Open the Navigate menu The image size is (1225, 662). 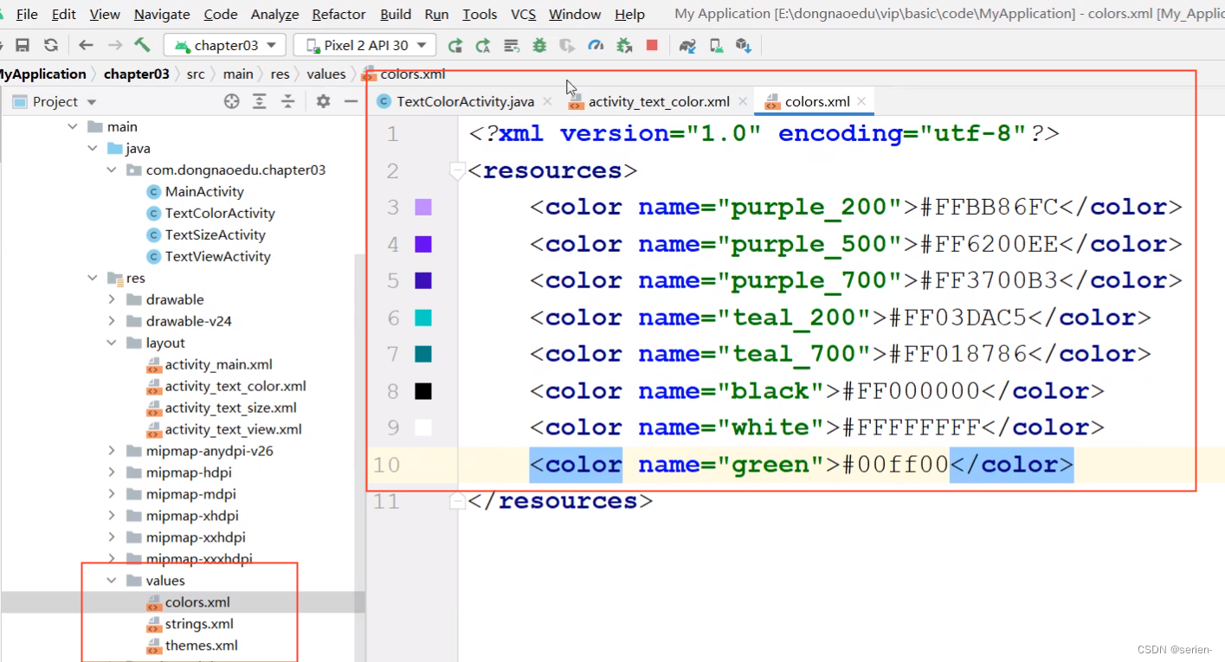tap(162, 14)
